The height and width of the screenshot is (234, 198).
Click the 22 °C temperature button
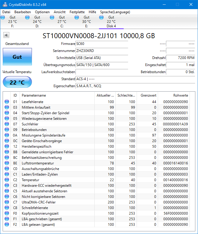[17, 82]
